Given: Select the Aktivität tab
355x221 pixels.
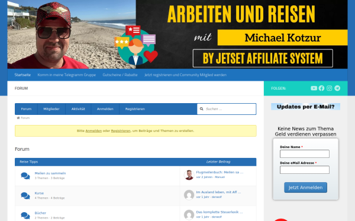Looking at the screenshot, I should click(x=78, y=109).
